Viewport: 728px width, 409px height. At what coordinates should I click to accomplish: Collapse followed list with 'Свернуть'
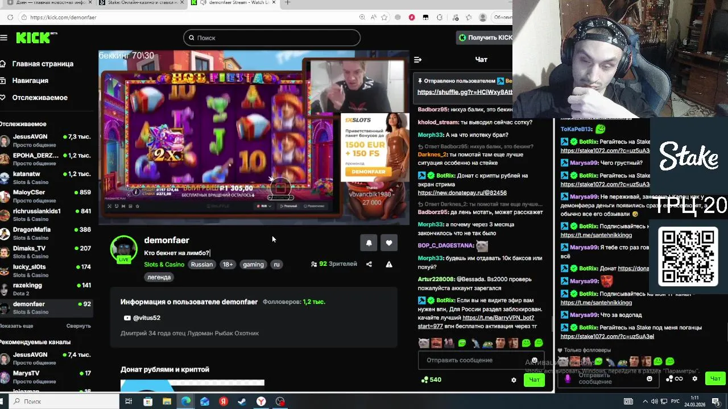pyautogui.click(x=78, y=326)
